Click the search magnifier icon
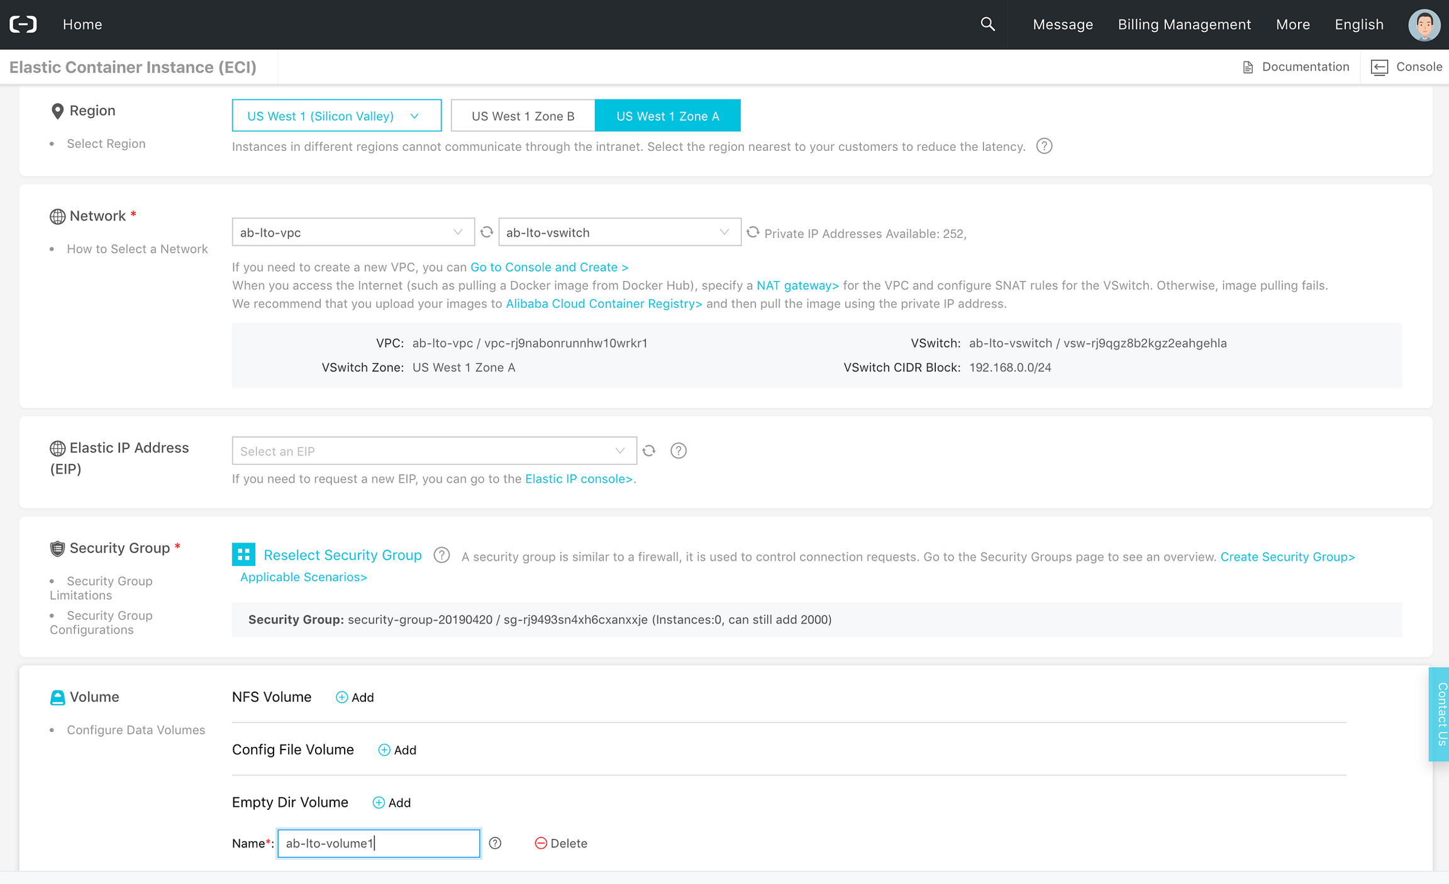The height and width of the screenshot is (884, 1449). pos(987,24)
